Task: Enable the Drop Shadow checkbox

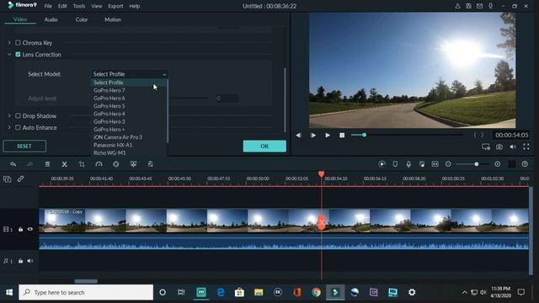Action: (x=18, y=116)
